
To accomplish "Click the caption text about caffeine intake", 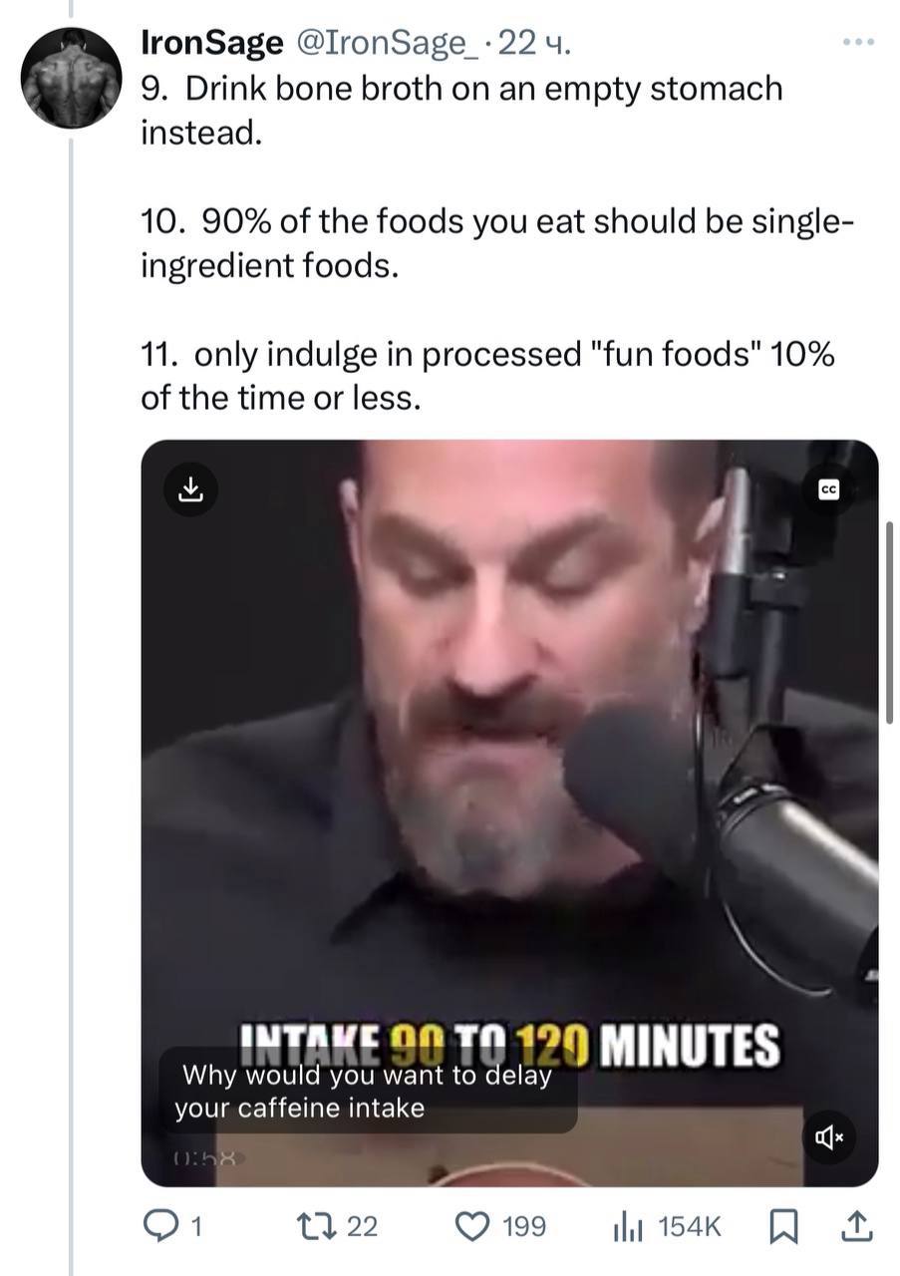I will [368, 1092].
